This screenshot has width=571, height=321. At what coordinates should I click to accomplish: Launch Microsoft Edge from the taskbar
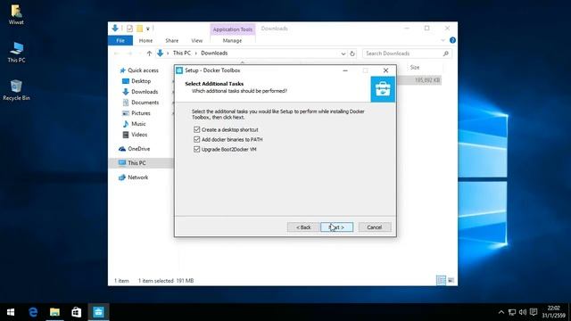[x=33, y=312]
